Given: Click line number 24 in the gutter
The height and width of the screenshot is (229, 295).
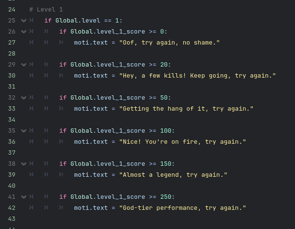Looking at the screenshot, I should (12, 10).
